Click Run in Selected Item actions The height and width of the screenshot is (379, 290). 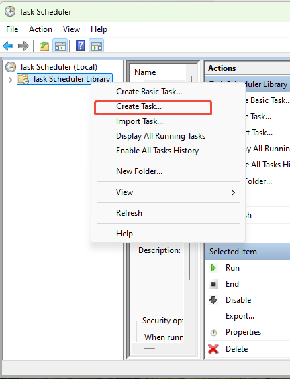(x=232, y=268)
